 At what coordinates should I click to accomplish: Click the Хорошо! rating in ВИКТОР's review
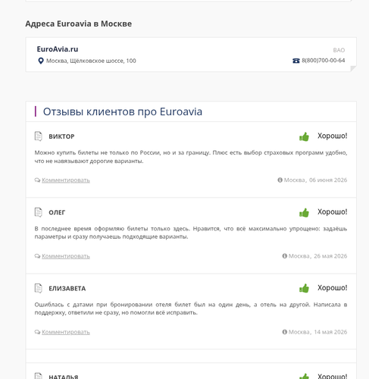(x=333, y=136)
